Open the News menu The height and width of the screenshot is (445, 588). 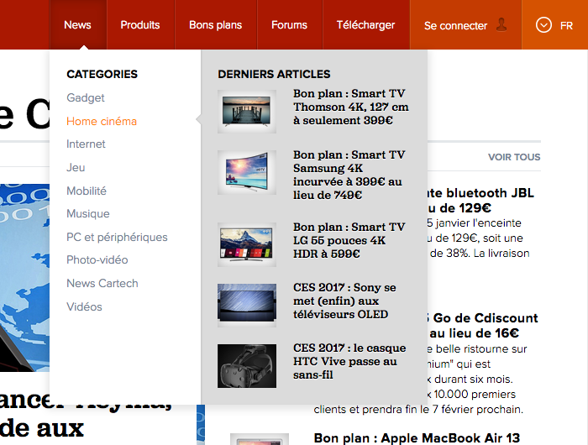pos(77,25)
